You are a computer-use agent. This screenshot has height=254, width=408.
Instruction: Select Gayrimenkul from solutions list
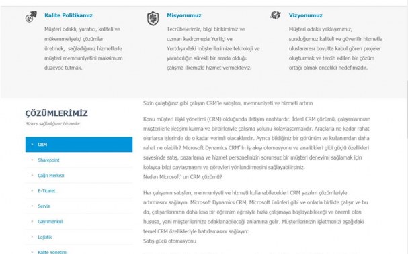(50, 222)
